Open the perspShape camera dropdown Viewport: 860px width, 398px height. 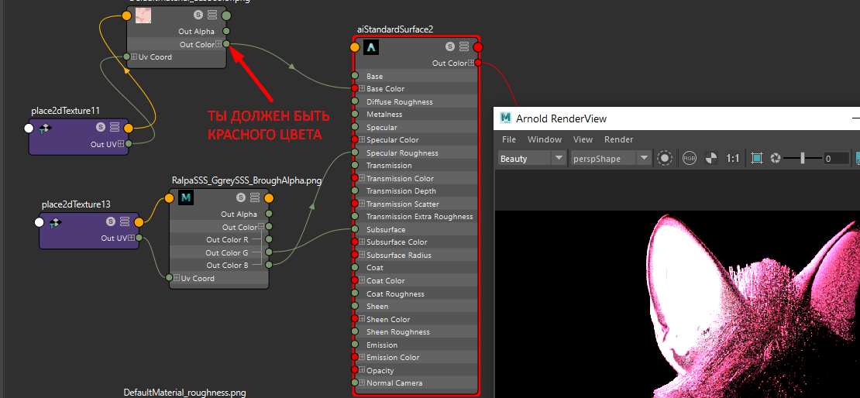(x=611, y=159)
